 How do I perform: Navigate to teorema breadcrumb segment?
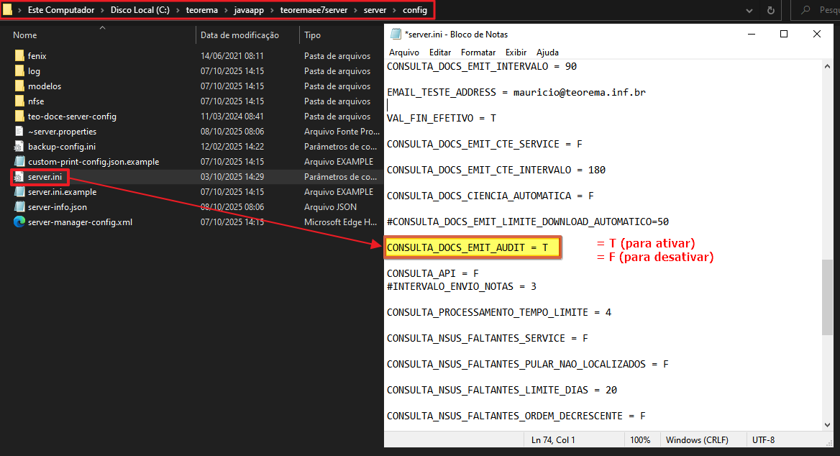click(x=202, y=10)
